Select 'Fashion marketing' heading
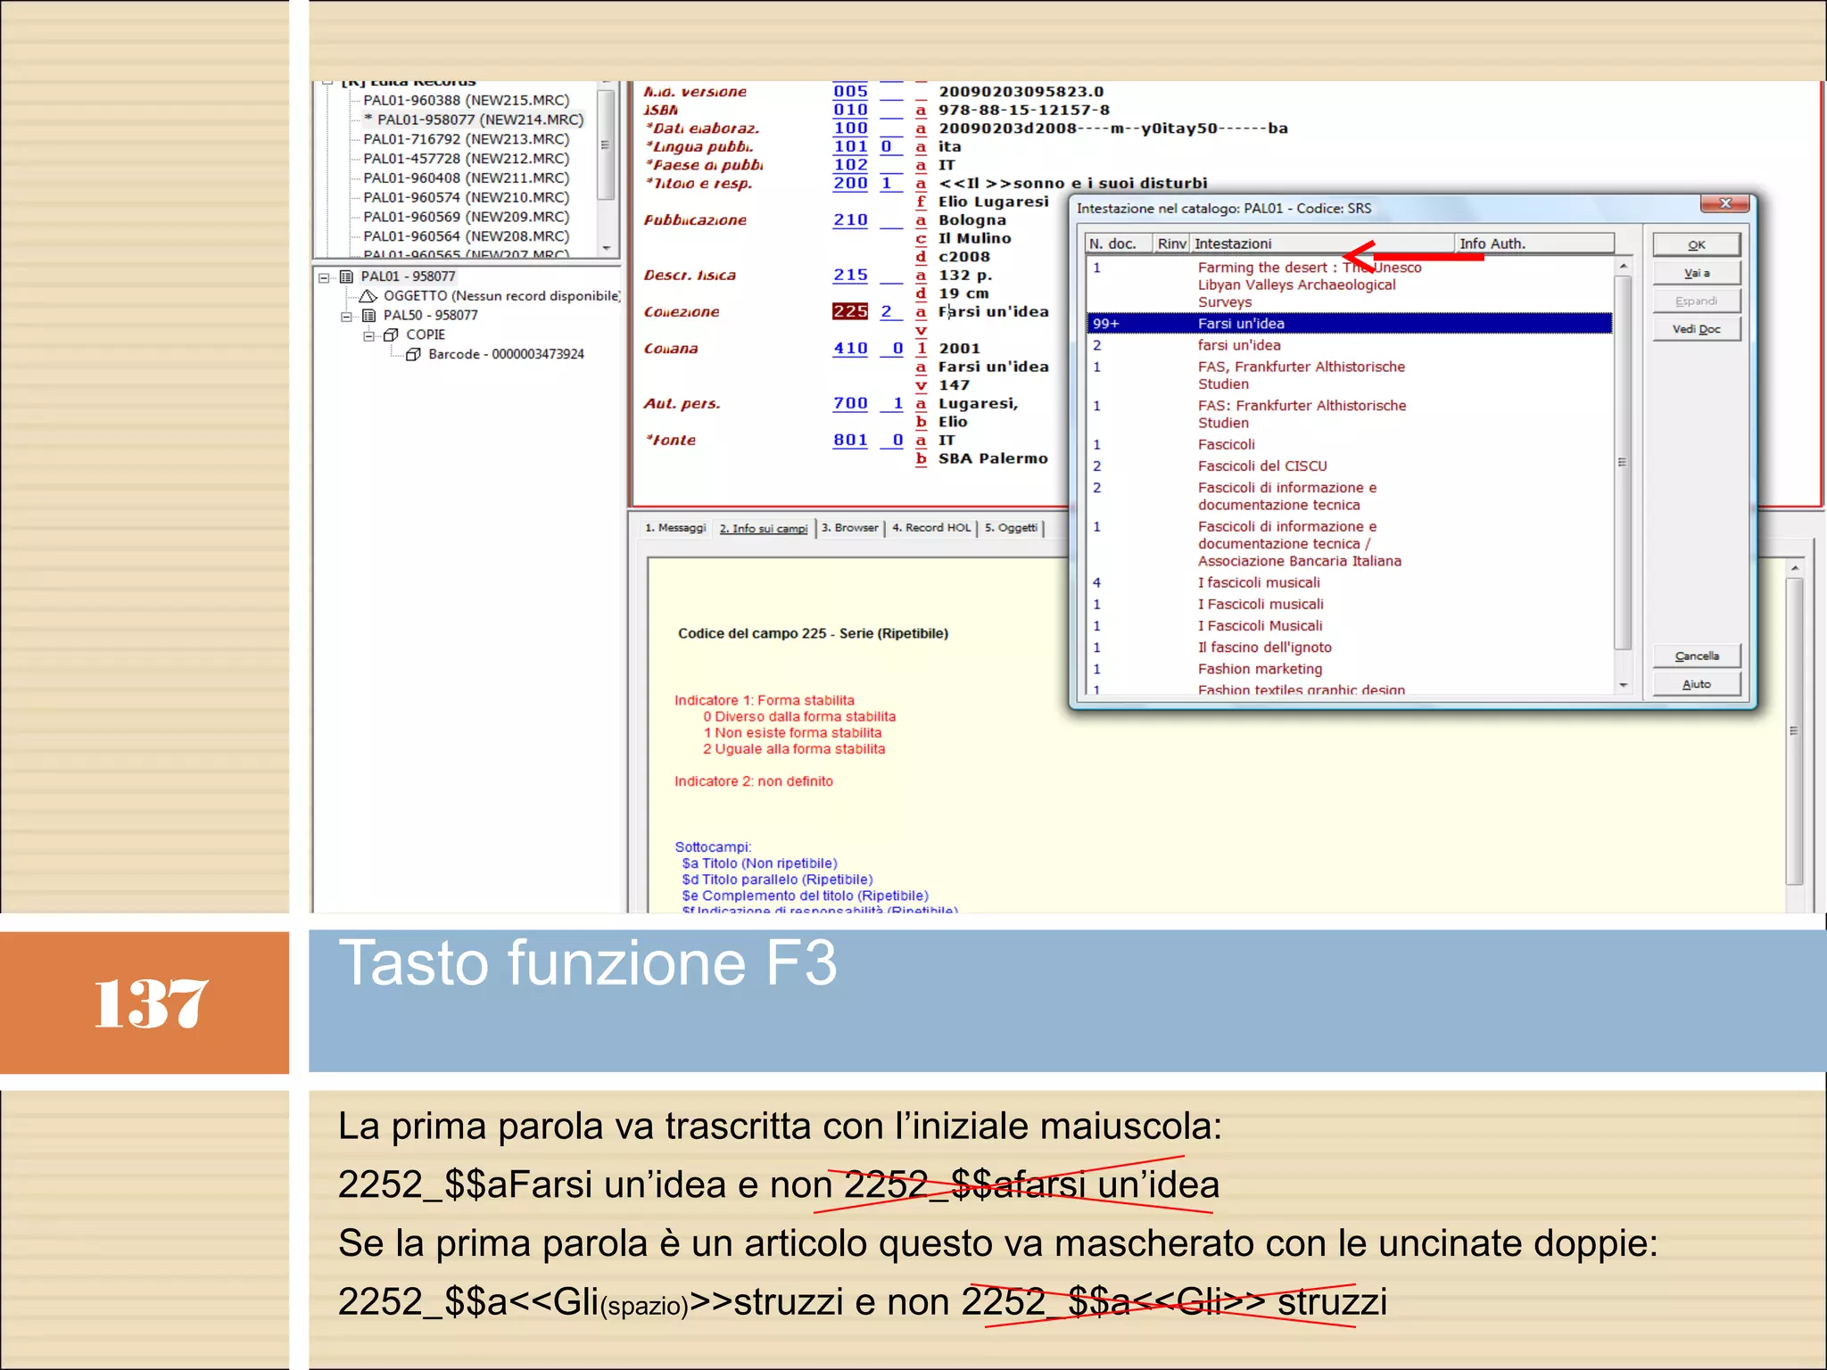Image resolution: width=1827 pixels, height=1370 pixels. pos(1260,669)
